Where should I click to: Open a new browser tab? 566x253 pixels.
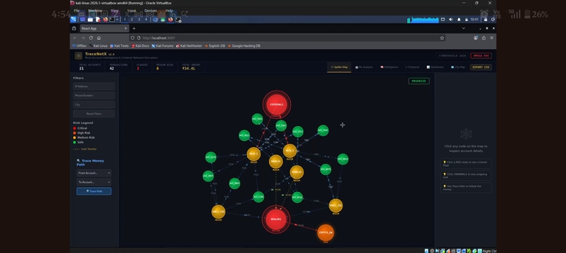pyautogui.click(x=134, y=29)
